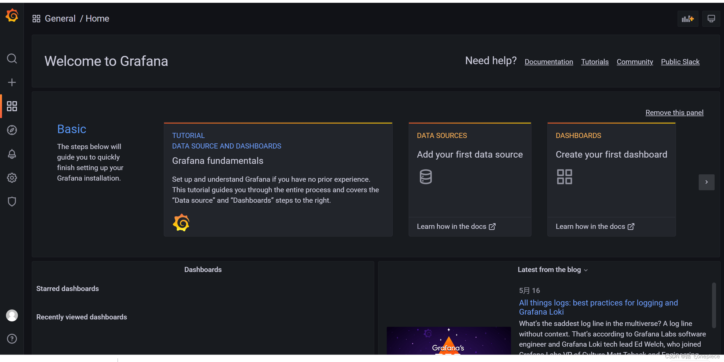Open the Configuration gear icon

coord(12,178)
